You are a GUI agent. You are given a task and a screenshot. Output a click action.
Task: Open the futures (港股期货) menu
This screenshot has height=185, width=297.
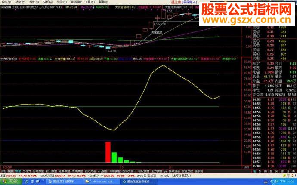click(x=76, y=2)
